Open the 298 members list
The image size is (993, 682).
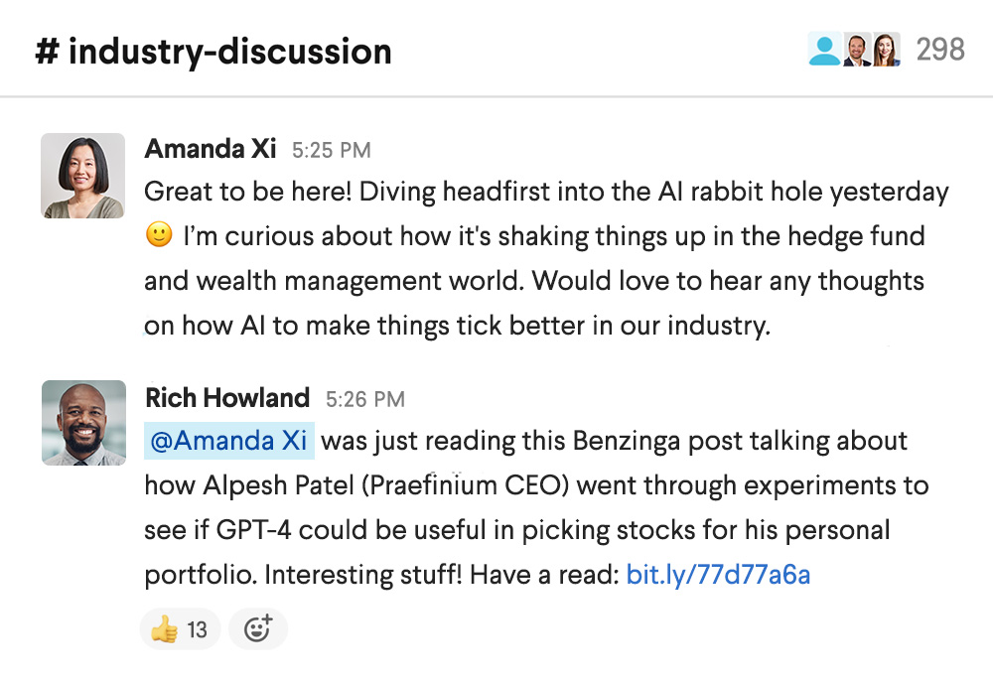(939, 50)
